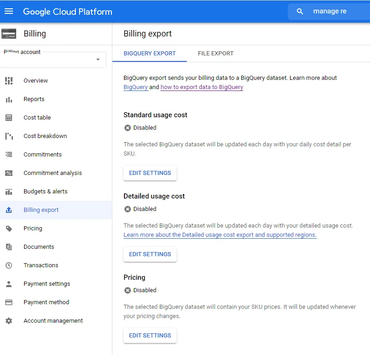The image size is (370, 355).
Task: Edit settings for Detailed usage cost
Action: pos(150,254)
